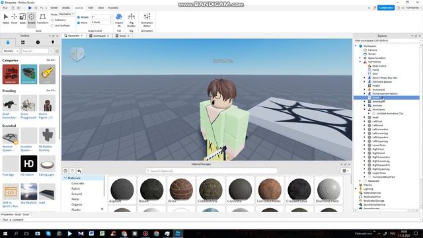Click See All next to Categories
Image resolution: width=423 pixels, height=238 pixels.
point(50,60)
